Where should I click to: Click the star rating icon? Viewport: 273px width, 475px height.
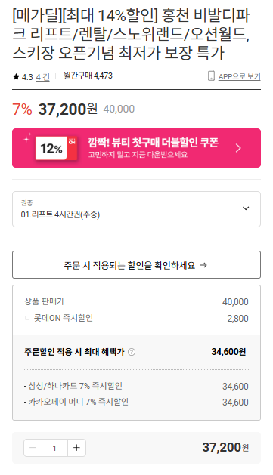16,77
